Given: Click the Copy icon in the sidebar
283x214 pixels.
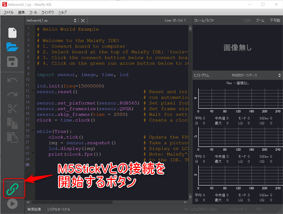Looking at the screenshot, I should coord(13,123).
